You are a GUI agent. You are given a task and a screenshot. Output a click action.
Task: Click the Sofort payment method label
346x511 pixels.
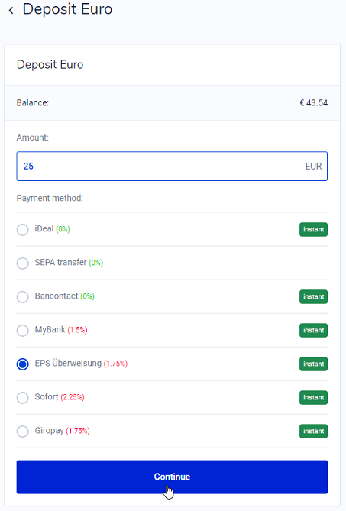pyautogui.click(x=47, y=397)
